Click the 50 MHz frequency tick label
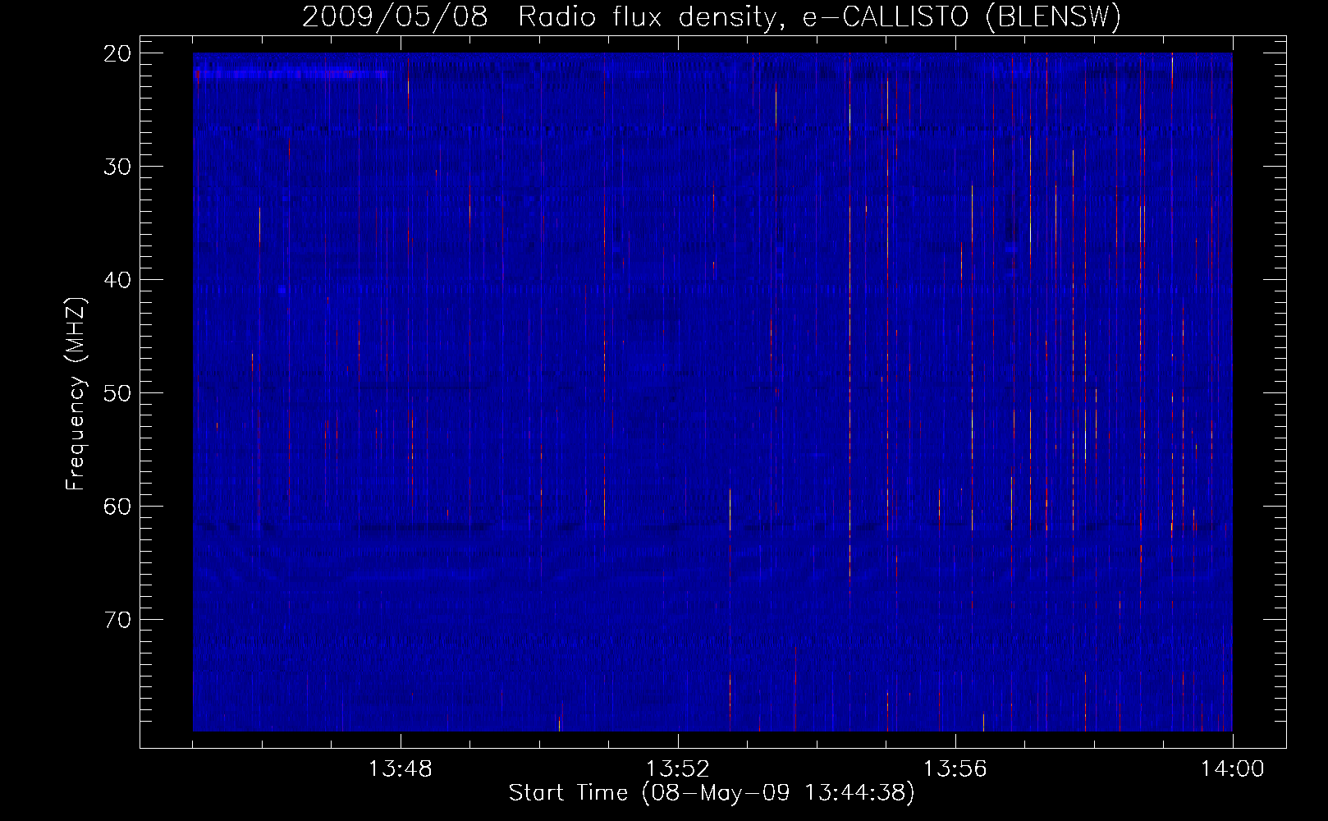Viewport: 1328px width, 821px height. [x=117, y=392]
